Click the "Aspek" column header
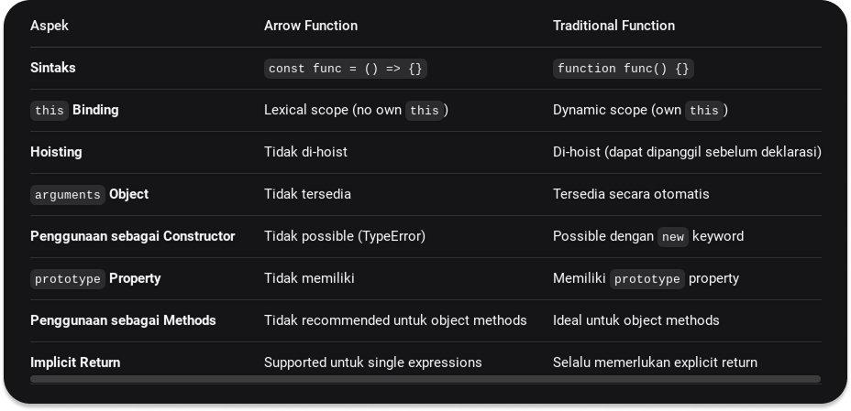 (x=50, y=26)
